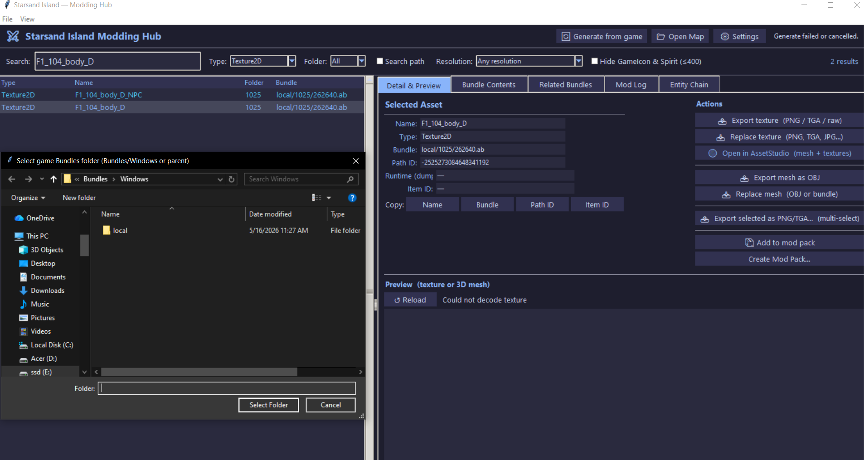The width and height of the screenshot is (864, 460).
Task: Click the Copy Path ID button
Action: (x=542, y=205)
